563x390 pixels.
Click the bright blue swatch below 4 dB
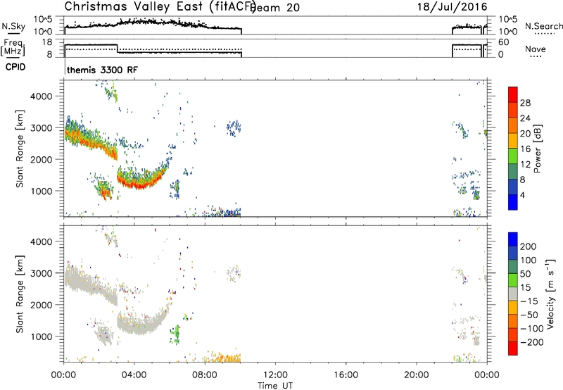tap(513, 202)
